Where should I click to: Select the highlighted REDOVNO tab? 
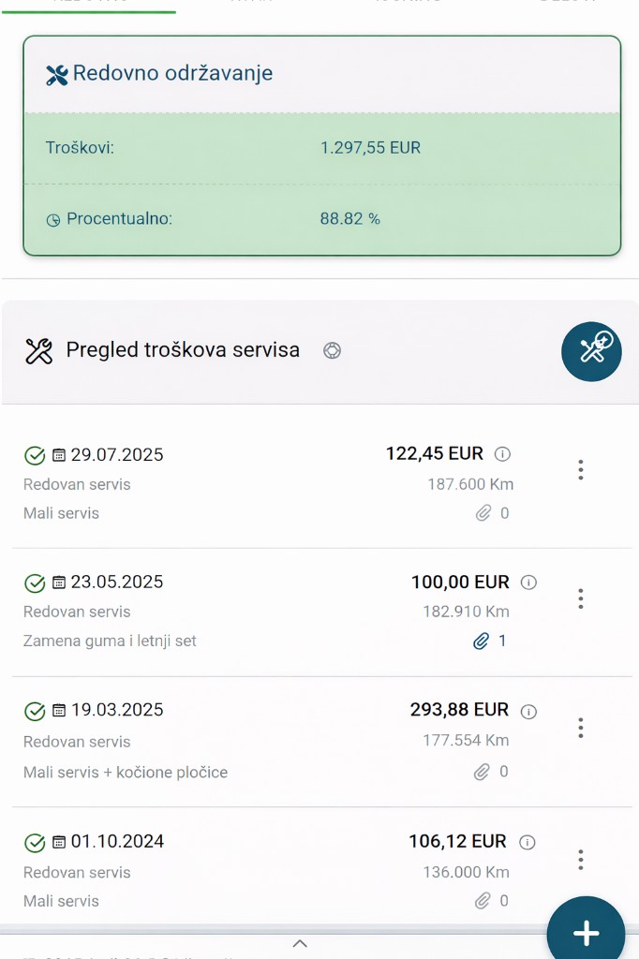click(89, 5)
